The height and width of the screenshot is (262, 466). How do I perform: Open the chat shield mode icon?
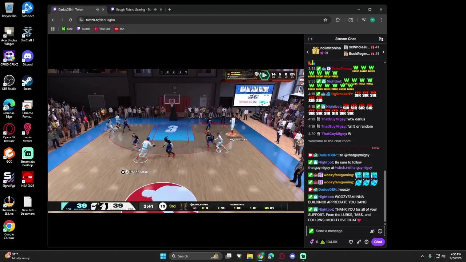pyautogui.click(x=351, y=242)
